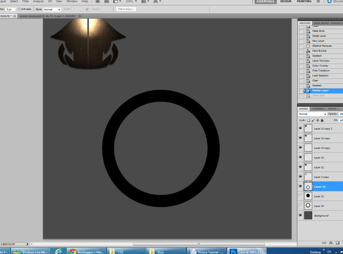Open the Filter menu
Image resolution: width=343 pixels, height=254 pixels.
(x=25, y=1)
